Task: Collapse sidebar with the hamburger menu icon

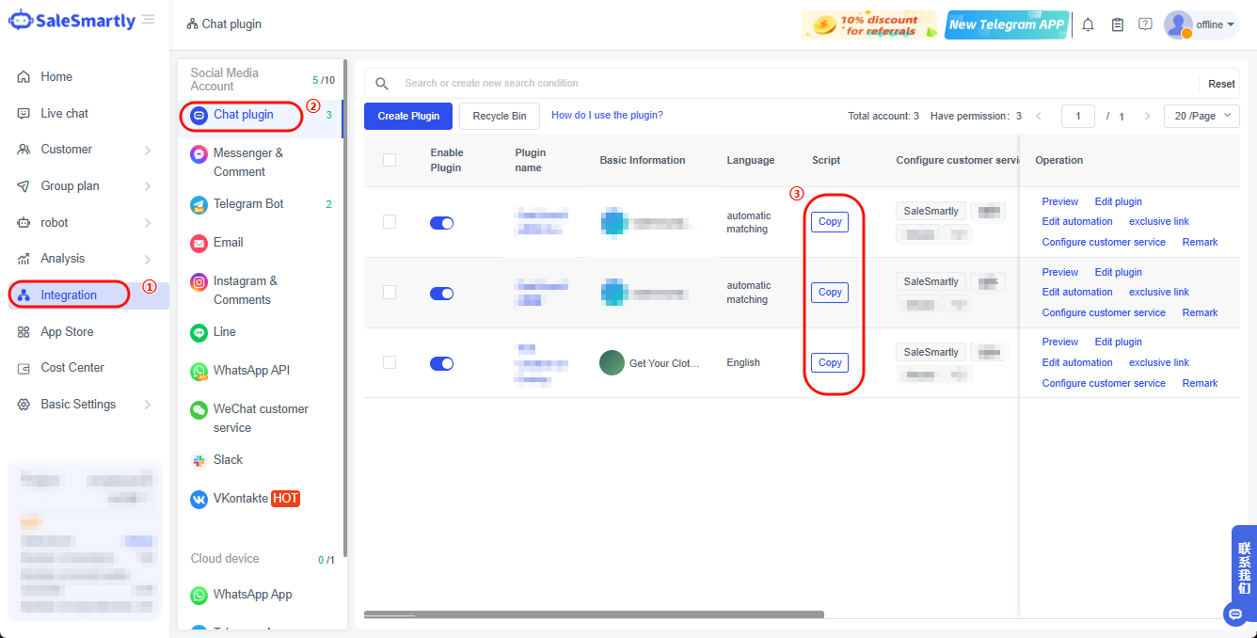Action: [149, 20]
